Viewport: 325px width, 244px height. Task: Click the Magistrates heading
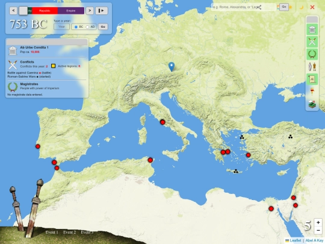click(29, 84)
